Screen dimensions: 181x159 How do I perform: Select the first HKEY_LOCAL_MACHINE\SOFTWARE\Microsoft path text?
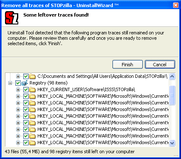(x=103, y=96)
